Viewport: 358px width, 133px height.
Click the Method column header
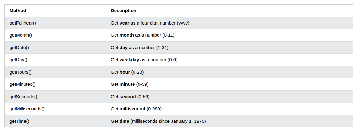click(18, 11)
